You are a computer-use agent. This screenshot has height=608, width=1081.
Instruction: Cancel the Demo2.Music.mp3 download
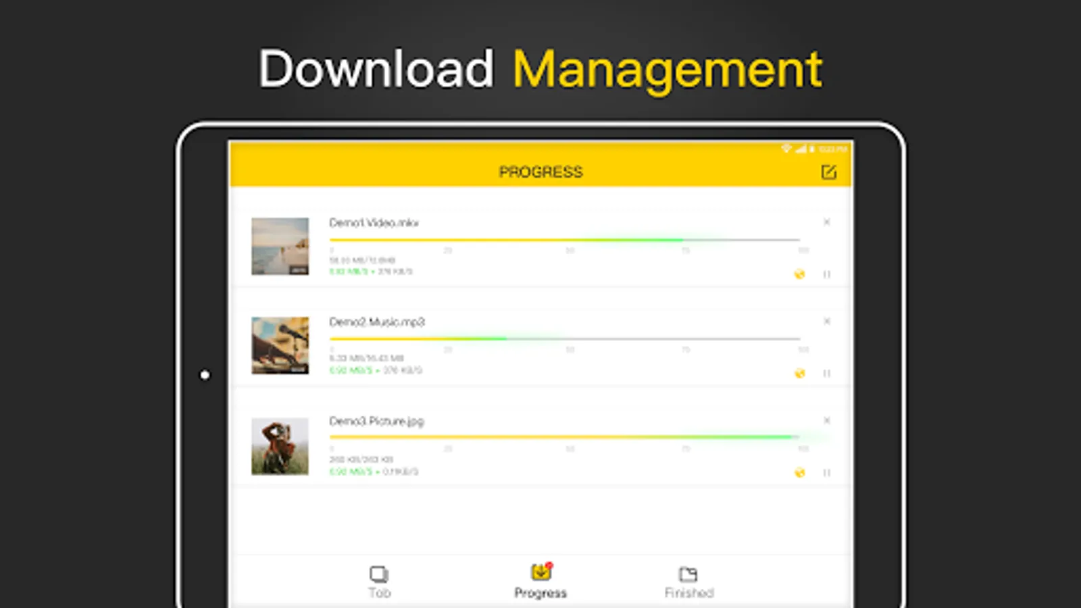[827, 322]
